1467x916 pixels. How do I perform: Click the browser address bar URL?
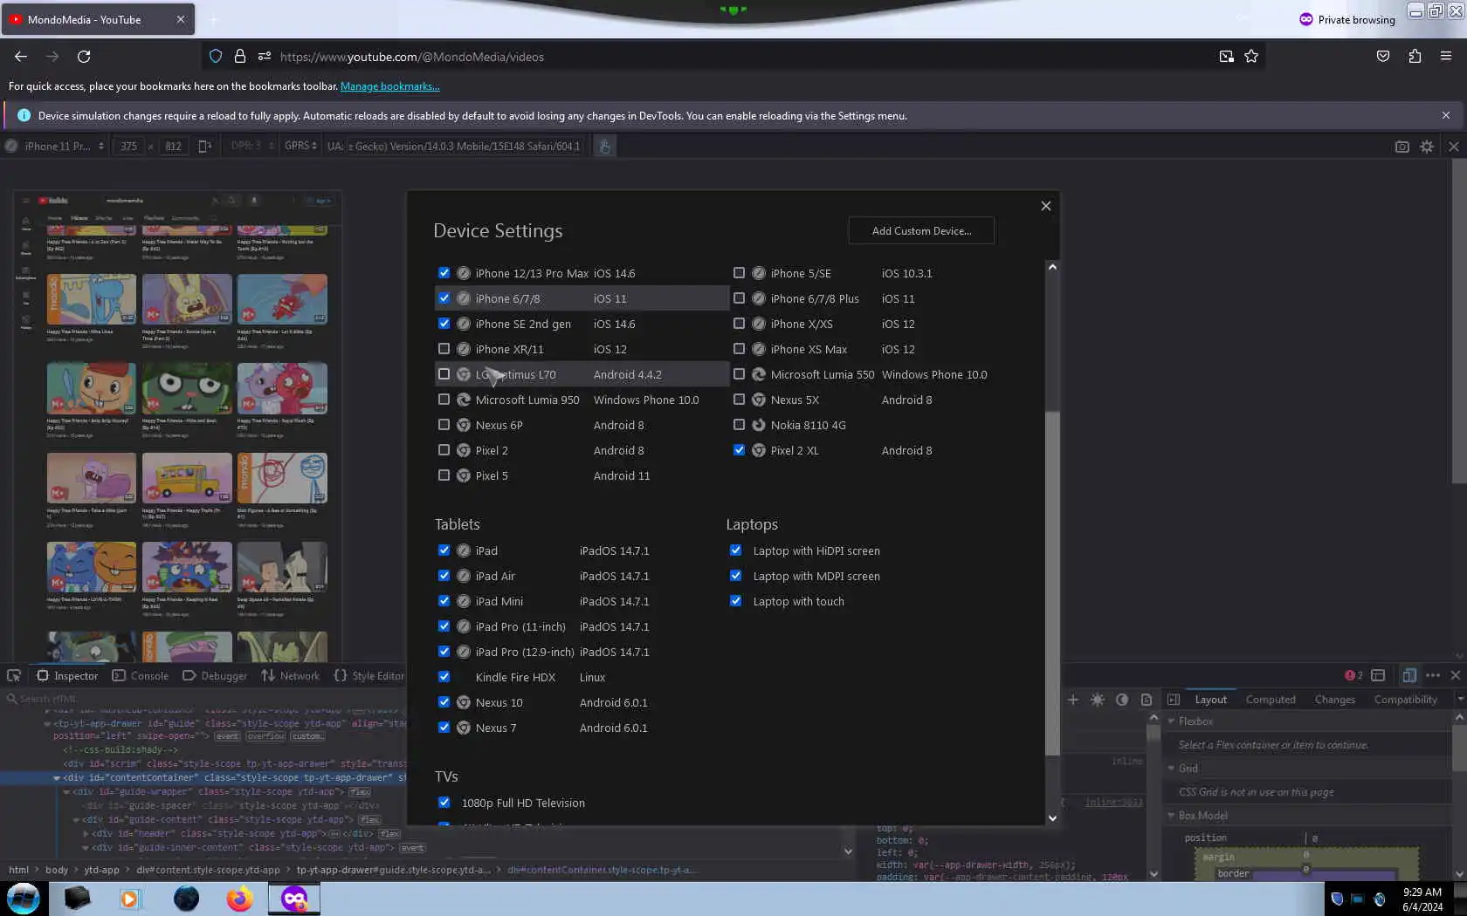pos(411,57)
